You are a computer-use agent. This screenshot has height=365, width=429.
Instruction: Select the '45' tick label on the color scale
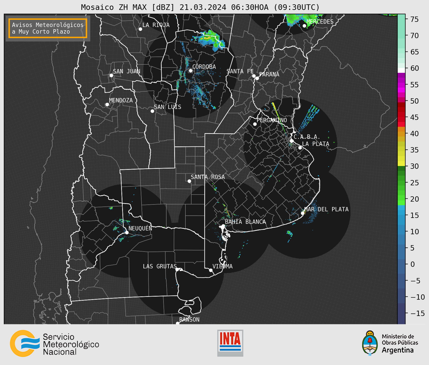pos(415,117)
